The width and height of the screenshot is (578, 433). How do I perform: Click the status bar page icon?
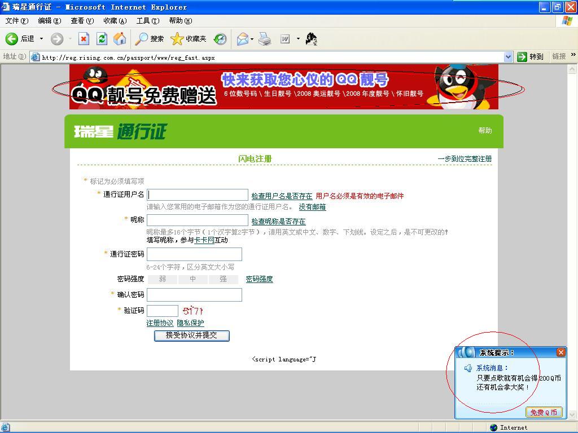pyautogui.click(x=5, y=427)
